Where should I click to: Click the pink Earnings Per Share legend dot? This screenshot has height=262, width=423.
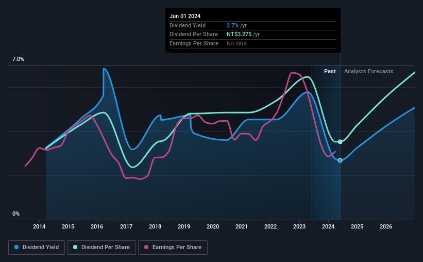(x=146, y=247)
